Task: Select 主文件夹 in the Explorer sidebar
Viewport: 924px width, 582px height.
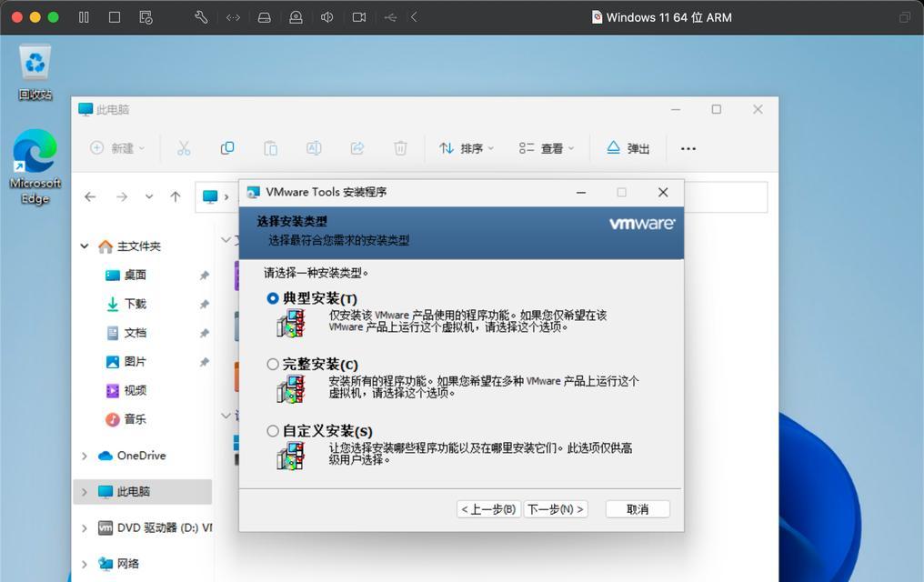Action: [x=130, y=246]
